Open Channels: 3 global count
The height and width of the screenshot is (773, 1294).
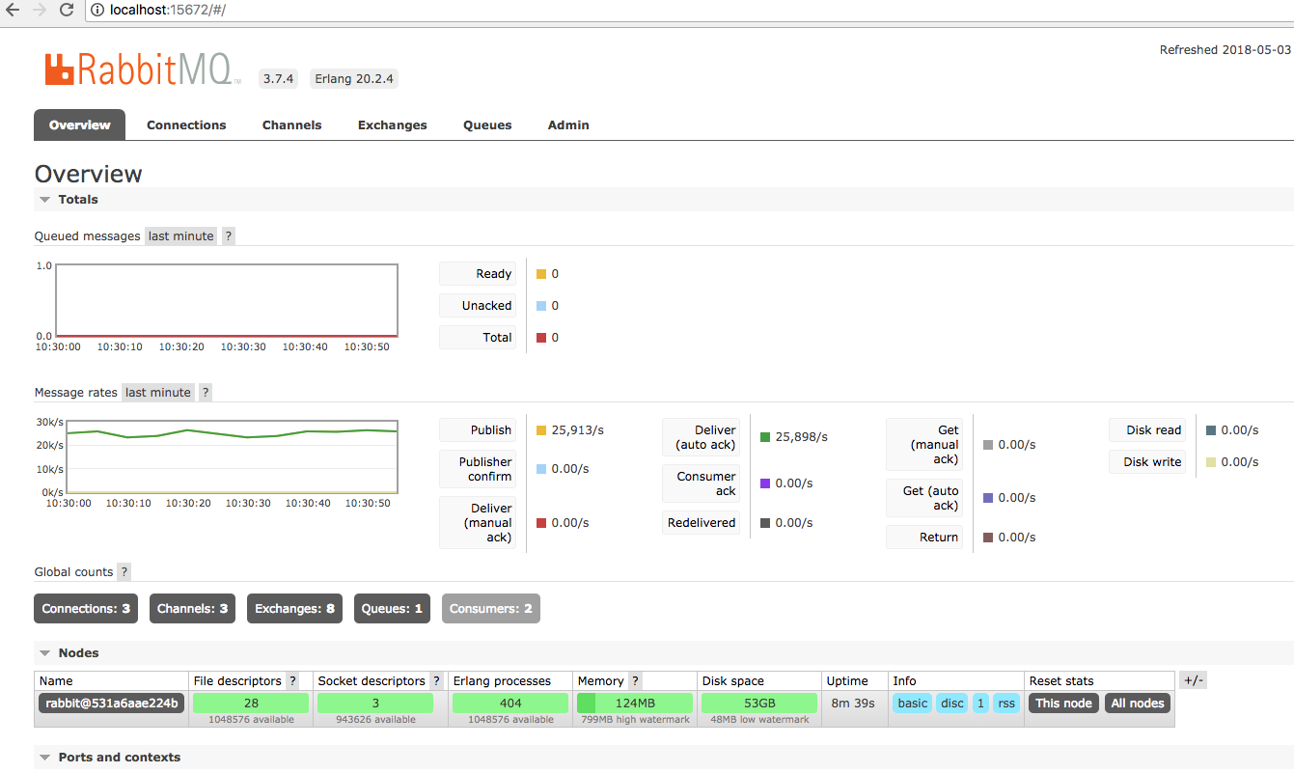(192, 608)
